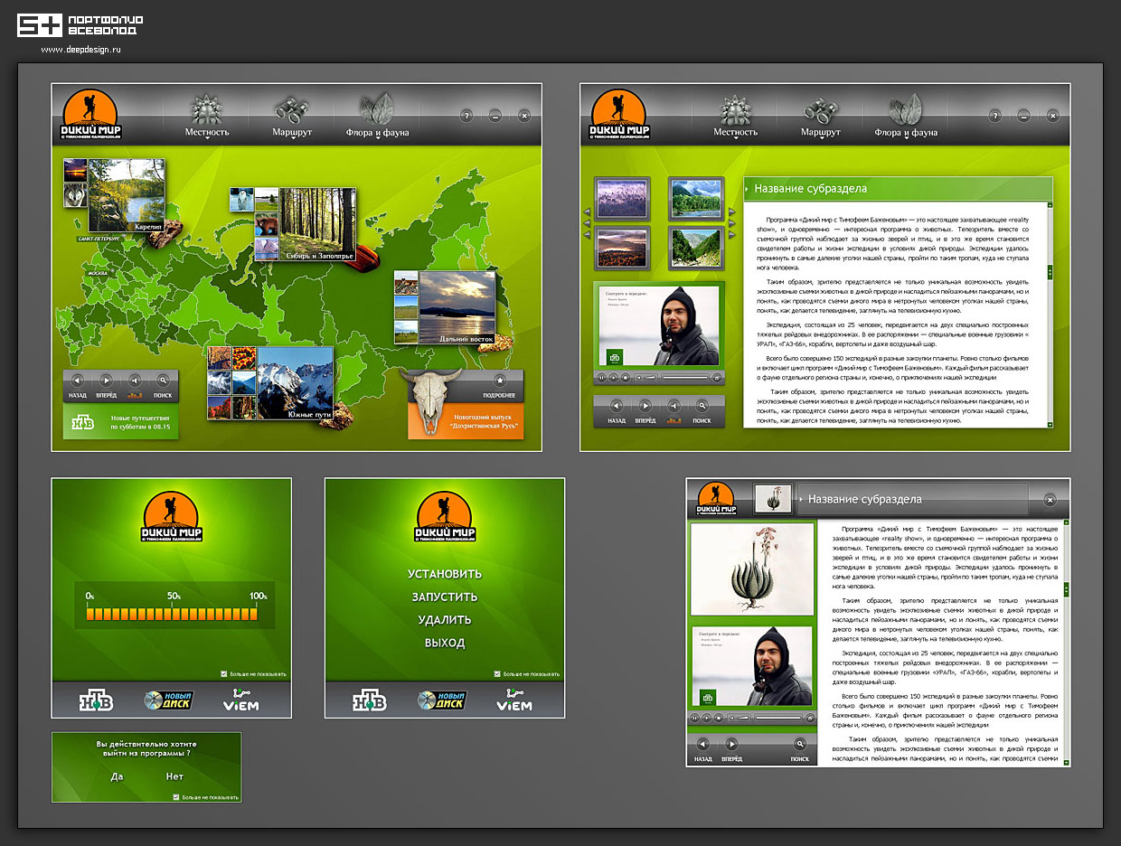This screenshot has height=846, width=1121.
Task: Toggle 'Больше не показывать' under the Выход menu
Action: point(497,674)
